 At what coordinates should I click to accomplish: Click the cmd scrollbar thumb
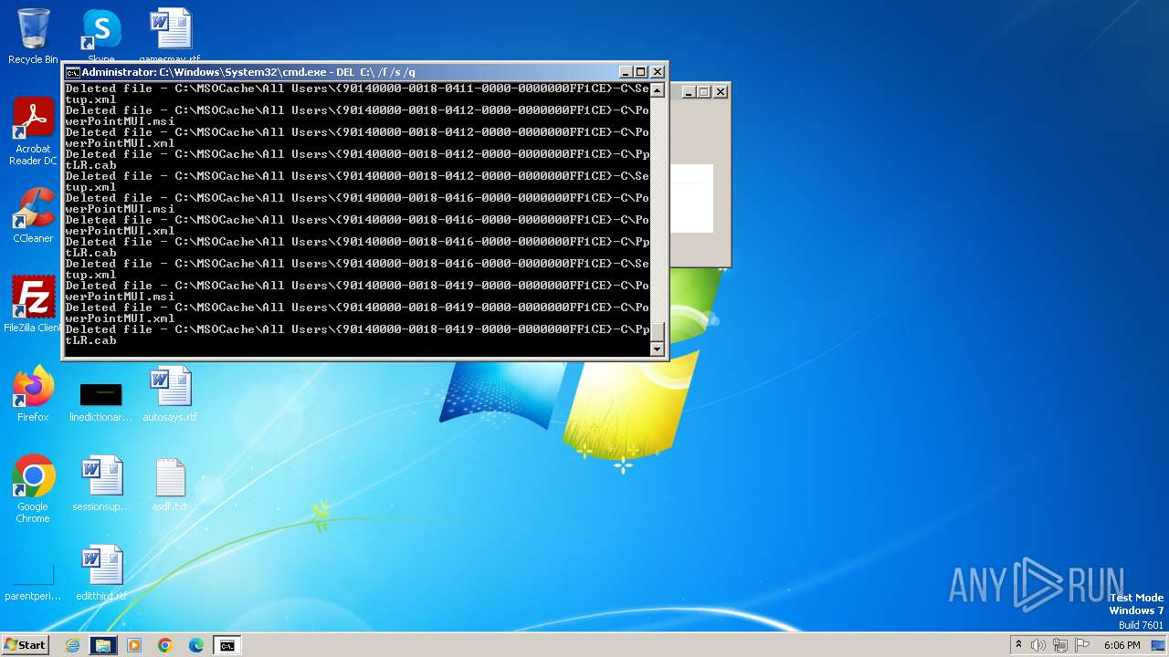coord(657,331)
